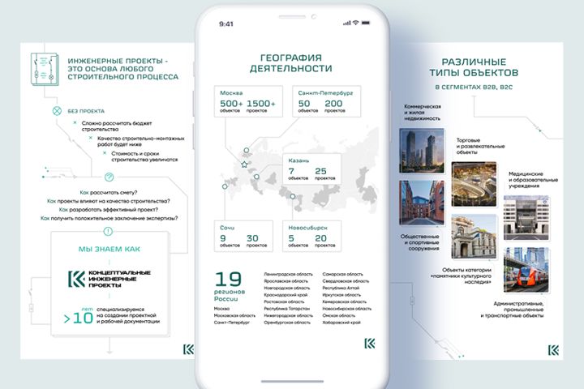This screenshot has height=389, width=584.
Task: Open the skyscrapers residential complex photo
Action: (422, 151)
